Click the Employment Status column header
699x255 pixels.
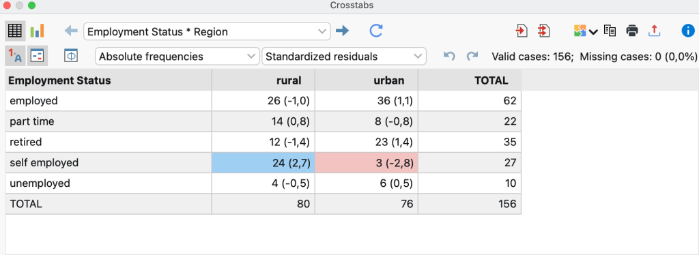click(x=109, y=80)
